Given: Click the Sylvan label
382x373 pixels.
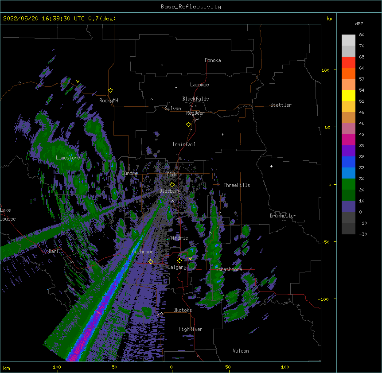Looking at the screenshot, I should pos(173,109).
